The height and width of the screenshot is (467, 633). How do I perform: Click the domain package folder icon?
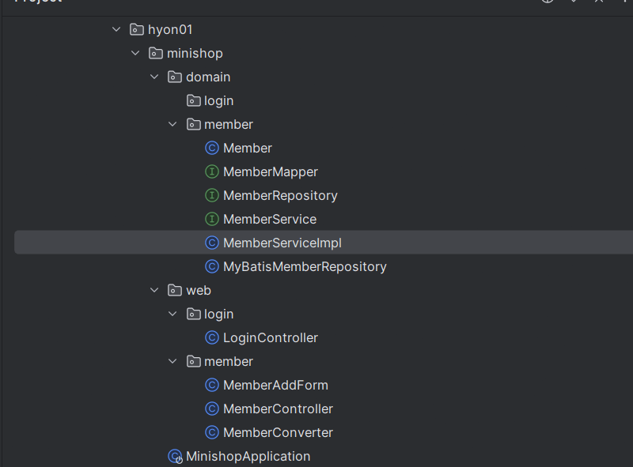[x=174, y=77]
